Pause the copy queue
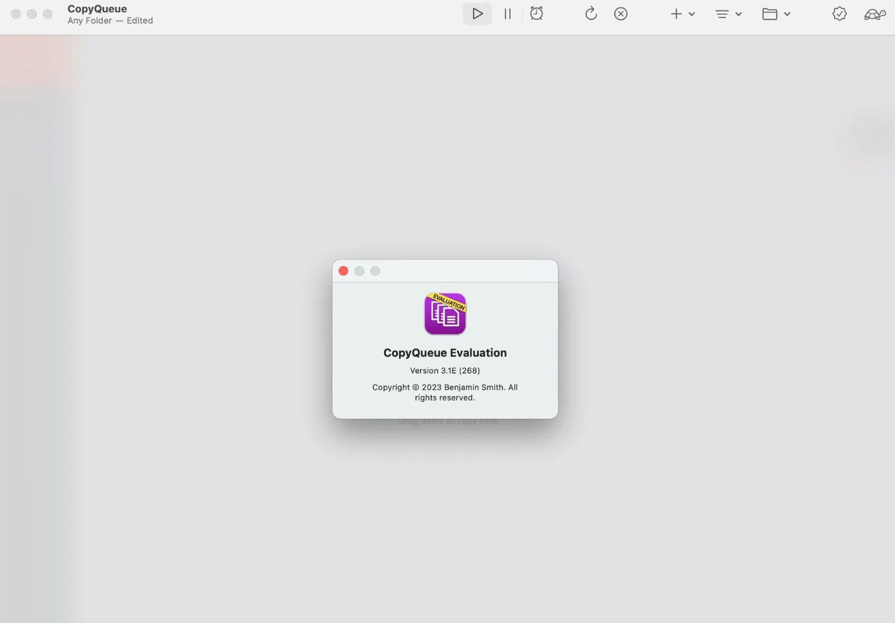The image size is (895, 623). point(508,14)
